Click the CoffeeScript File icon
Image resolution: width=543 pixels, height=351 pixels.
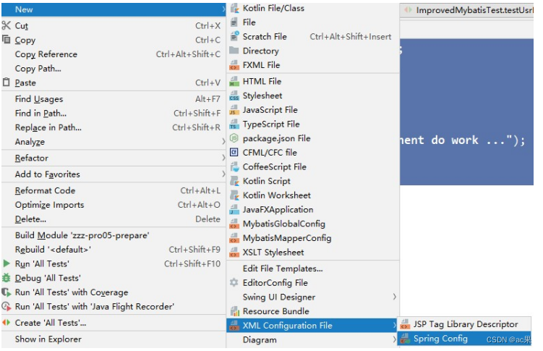[x=234, y=166]
